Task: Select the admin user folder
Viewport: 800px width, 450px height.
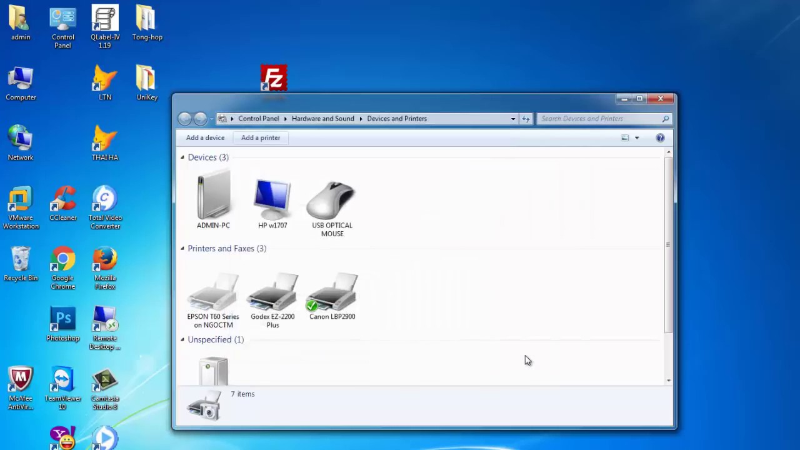Action: [x=21, y=23]
